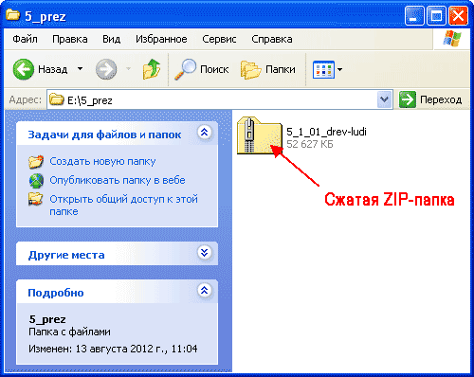Click into the address field E:\5_prez
Viewport: 474px width, 377px height.
pos(211,99)
